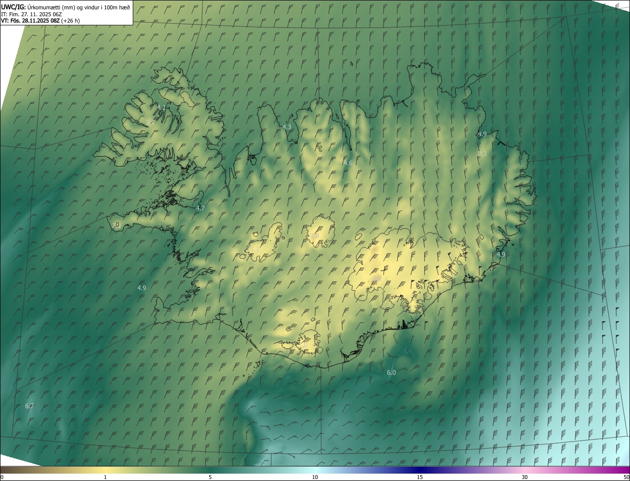Click the "UWC/IG: Úrkomumætti (mm)" title line

pyautogui.click(x=66, y=6)
